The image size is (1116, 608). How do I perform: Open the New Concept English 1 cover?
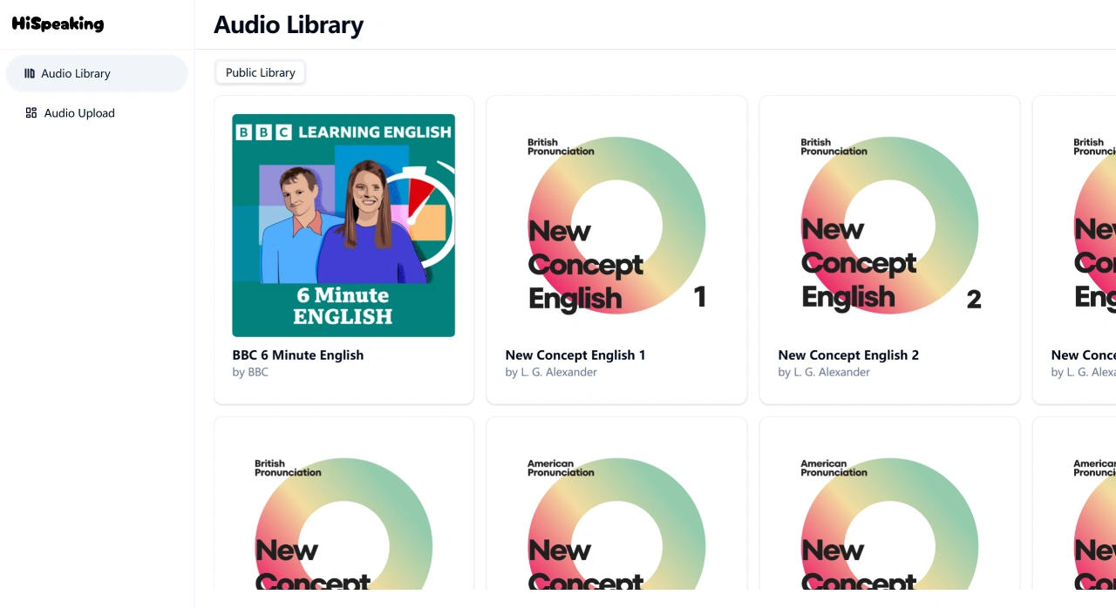coord(616,226)
